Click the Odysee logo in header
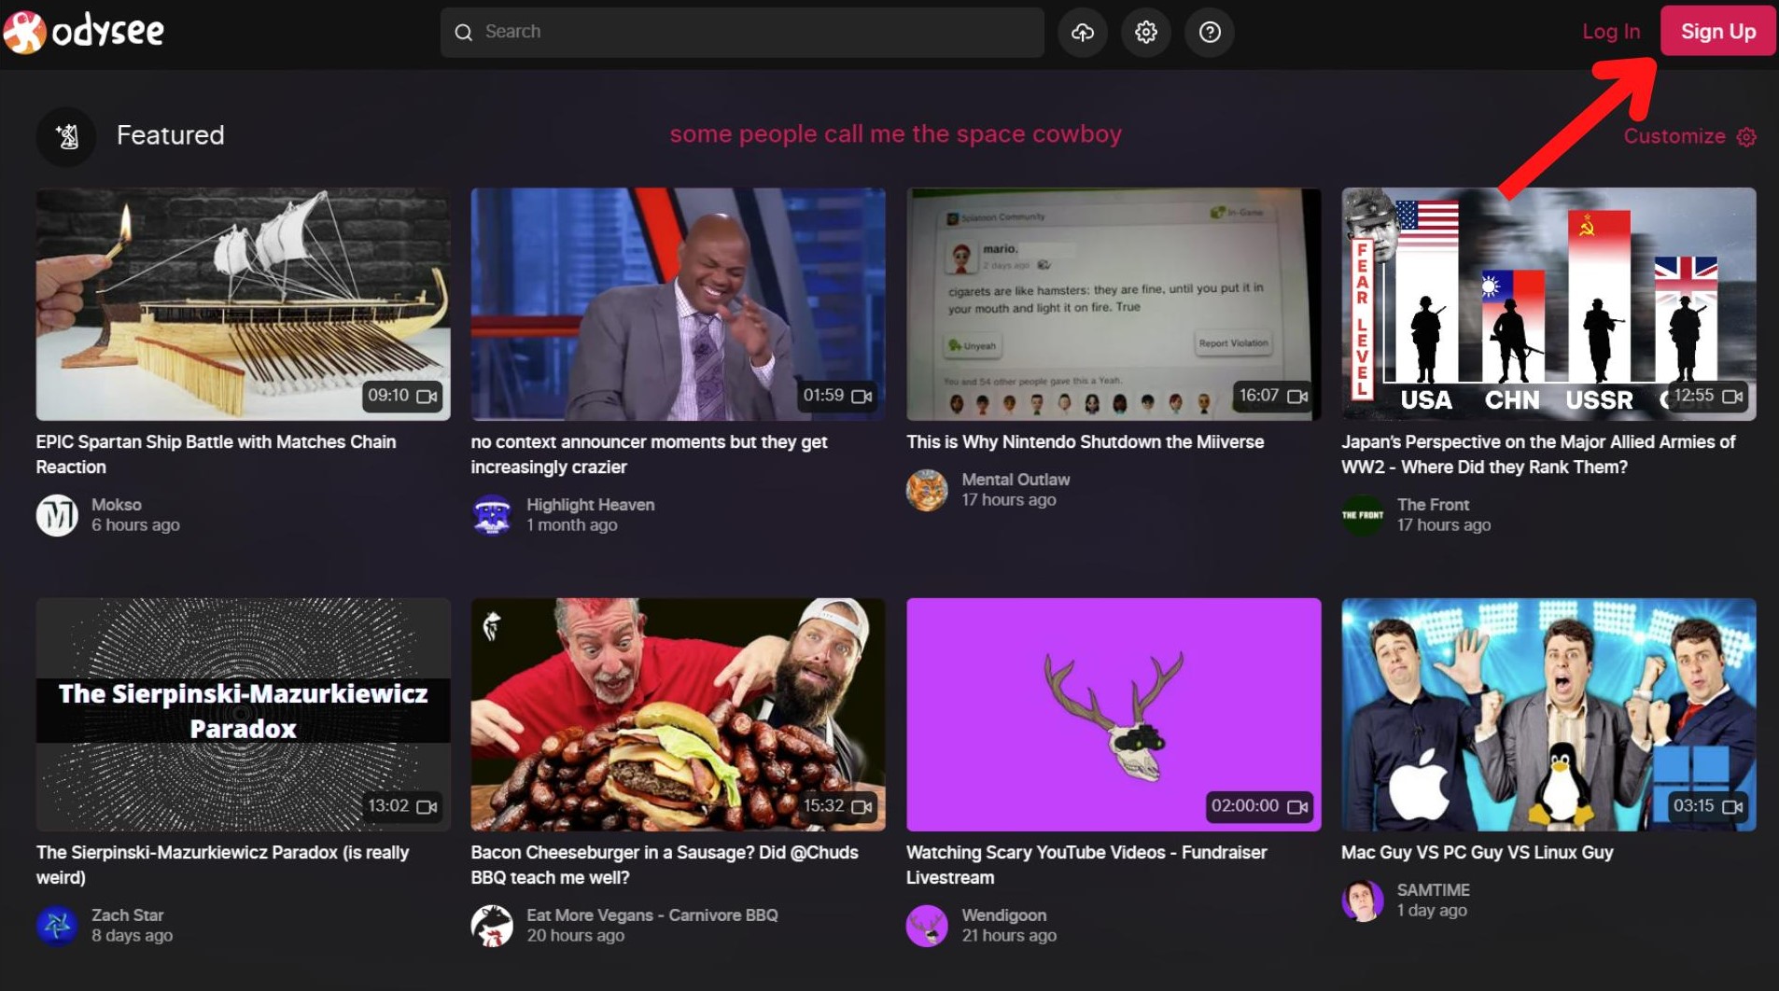Viewport: 1779px width, 991px height. 84,33
